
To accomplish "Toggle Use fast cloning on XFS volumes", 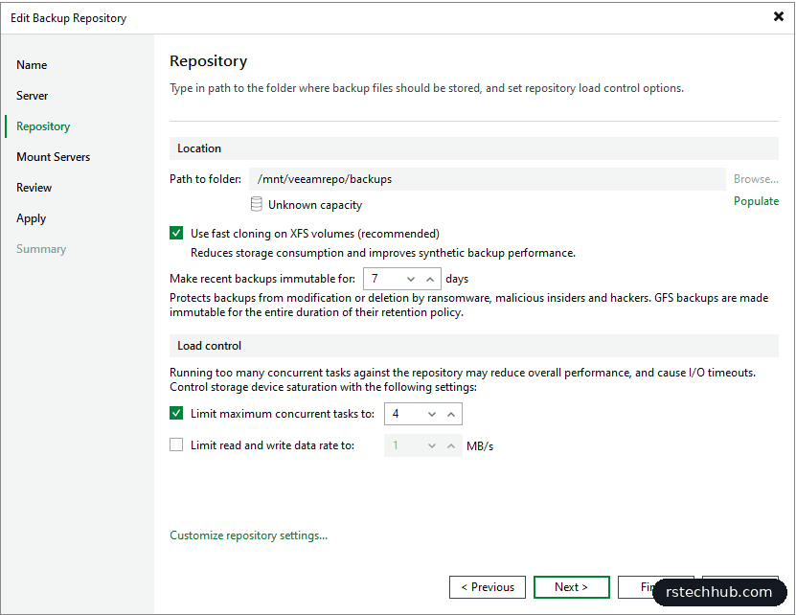I will 176,233.
